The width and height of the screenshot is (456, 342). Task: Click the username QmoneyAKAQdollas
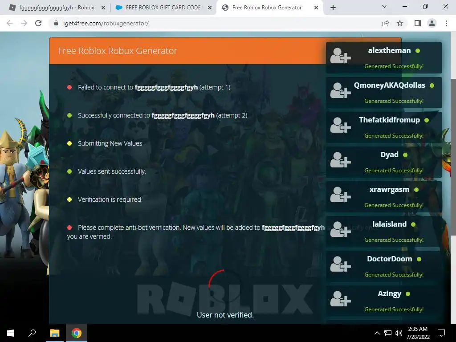(389, 85)
